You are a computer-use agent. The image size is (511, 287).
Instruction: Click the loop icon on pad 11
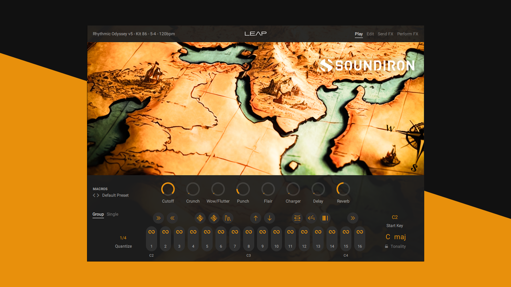[x=290, y=232]
